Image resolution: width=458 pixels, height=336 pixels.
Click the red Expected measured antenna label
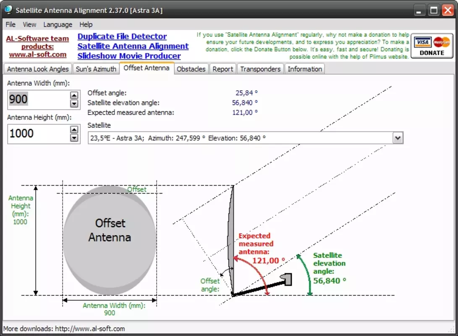click(256, 244)
